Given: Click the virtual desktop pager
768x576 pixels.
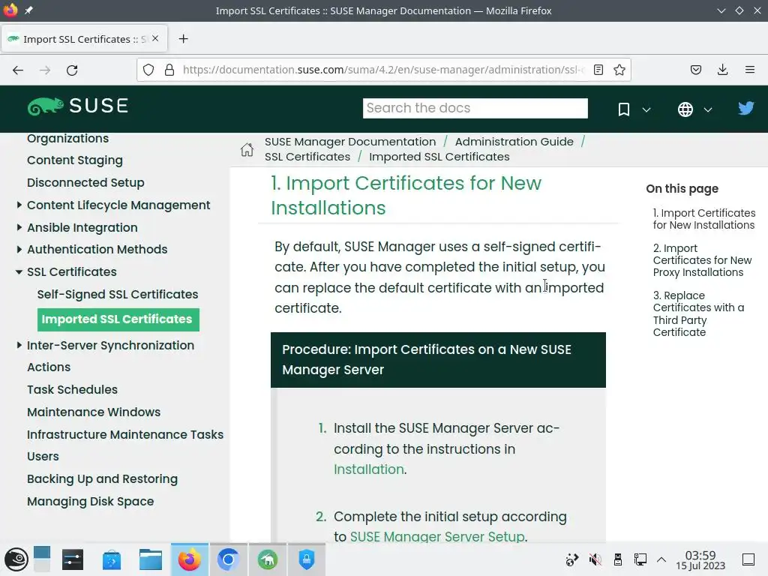Looking at the screenshot, I should (x=42, y=559).
